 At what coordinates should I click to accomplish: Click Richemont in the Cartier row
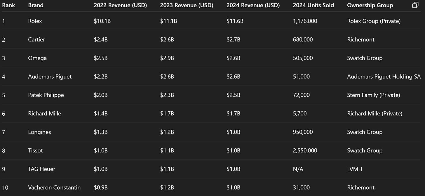point(361,39)
